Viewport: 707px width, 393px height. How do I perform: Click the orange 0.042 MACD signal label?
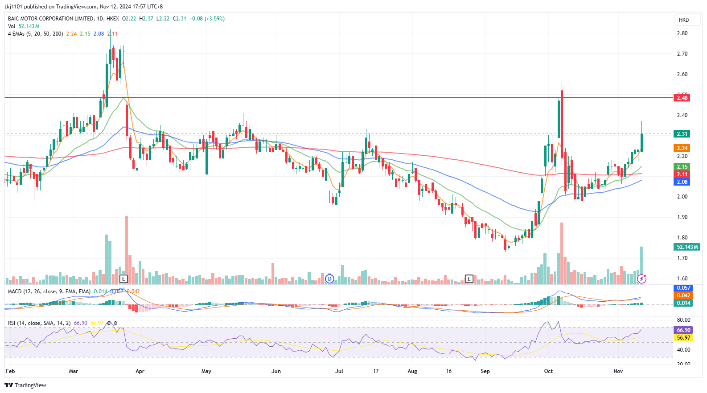click(x=683, y=296)
